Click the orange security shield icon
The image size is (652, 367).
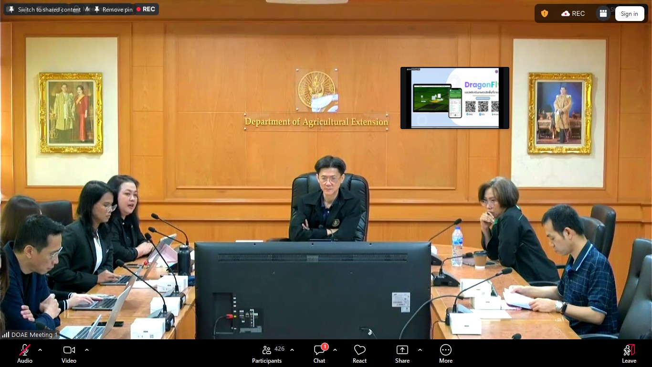[545, 14]
